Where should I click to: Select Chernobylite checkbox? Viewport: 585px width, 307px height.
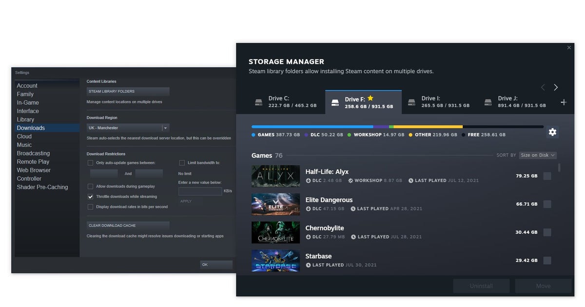547,232
